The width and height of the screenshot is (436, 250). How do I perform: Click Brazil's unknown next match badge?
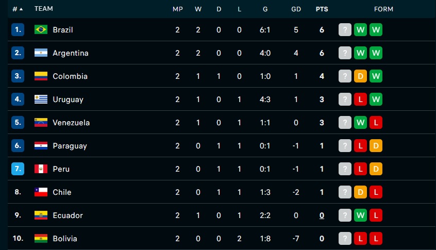[x=345, y=30]
